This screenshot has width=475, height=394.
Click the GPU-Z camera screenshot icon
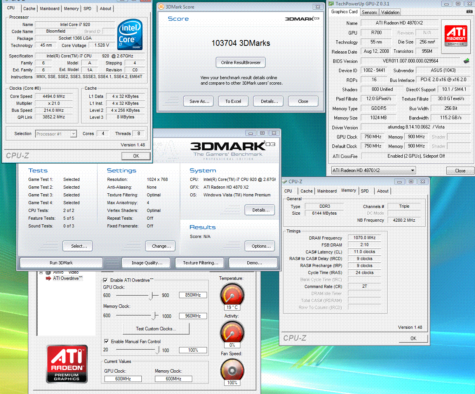469,12
